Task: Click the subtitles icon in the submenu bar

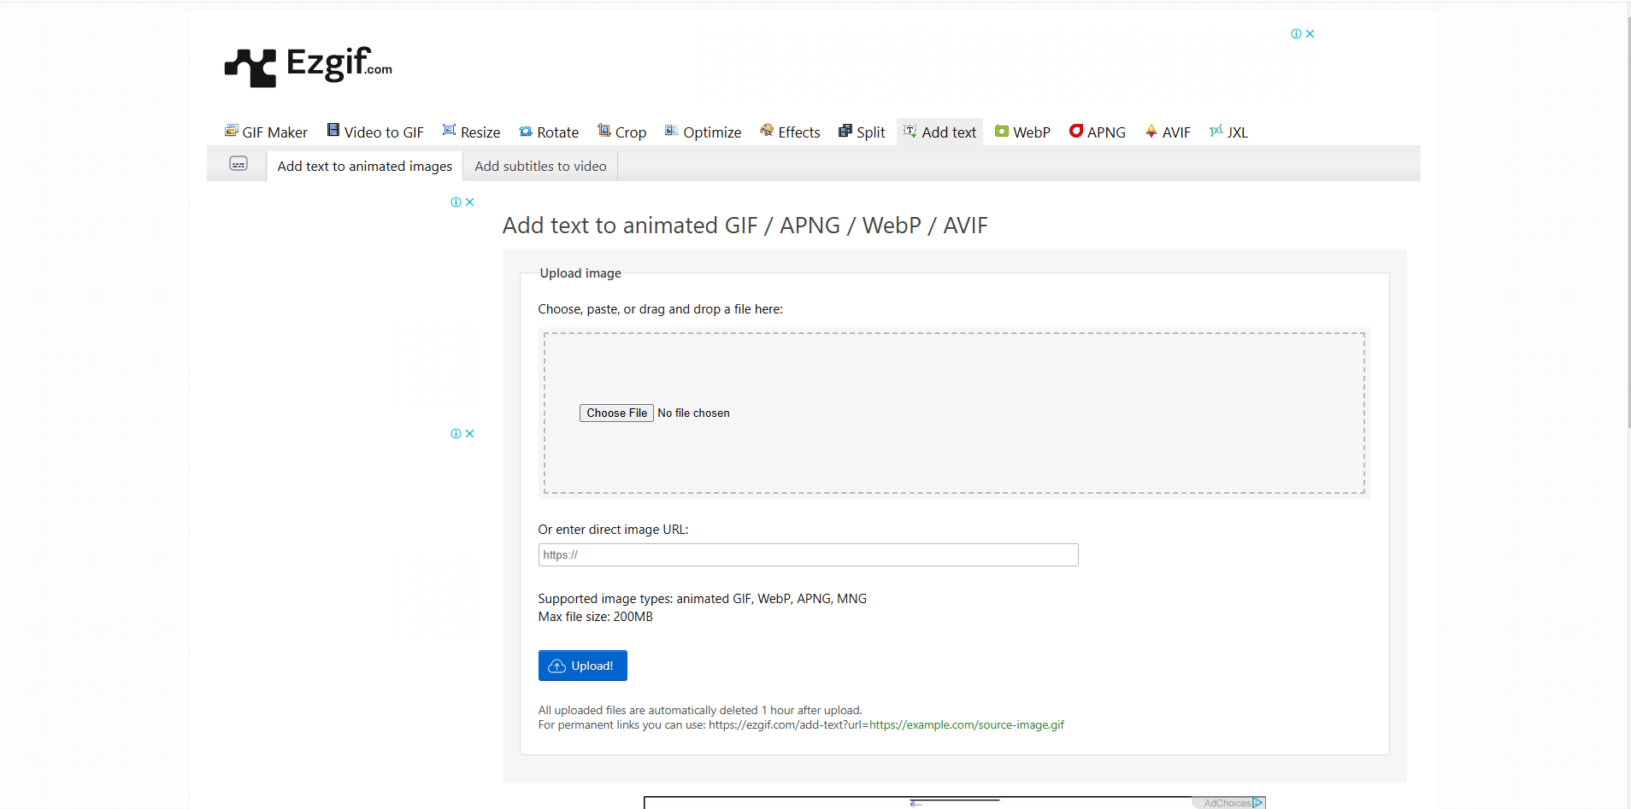Action: tap(238, 163)
